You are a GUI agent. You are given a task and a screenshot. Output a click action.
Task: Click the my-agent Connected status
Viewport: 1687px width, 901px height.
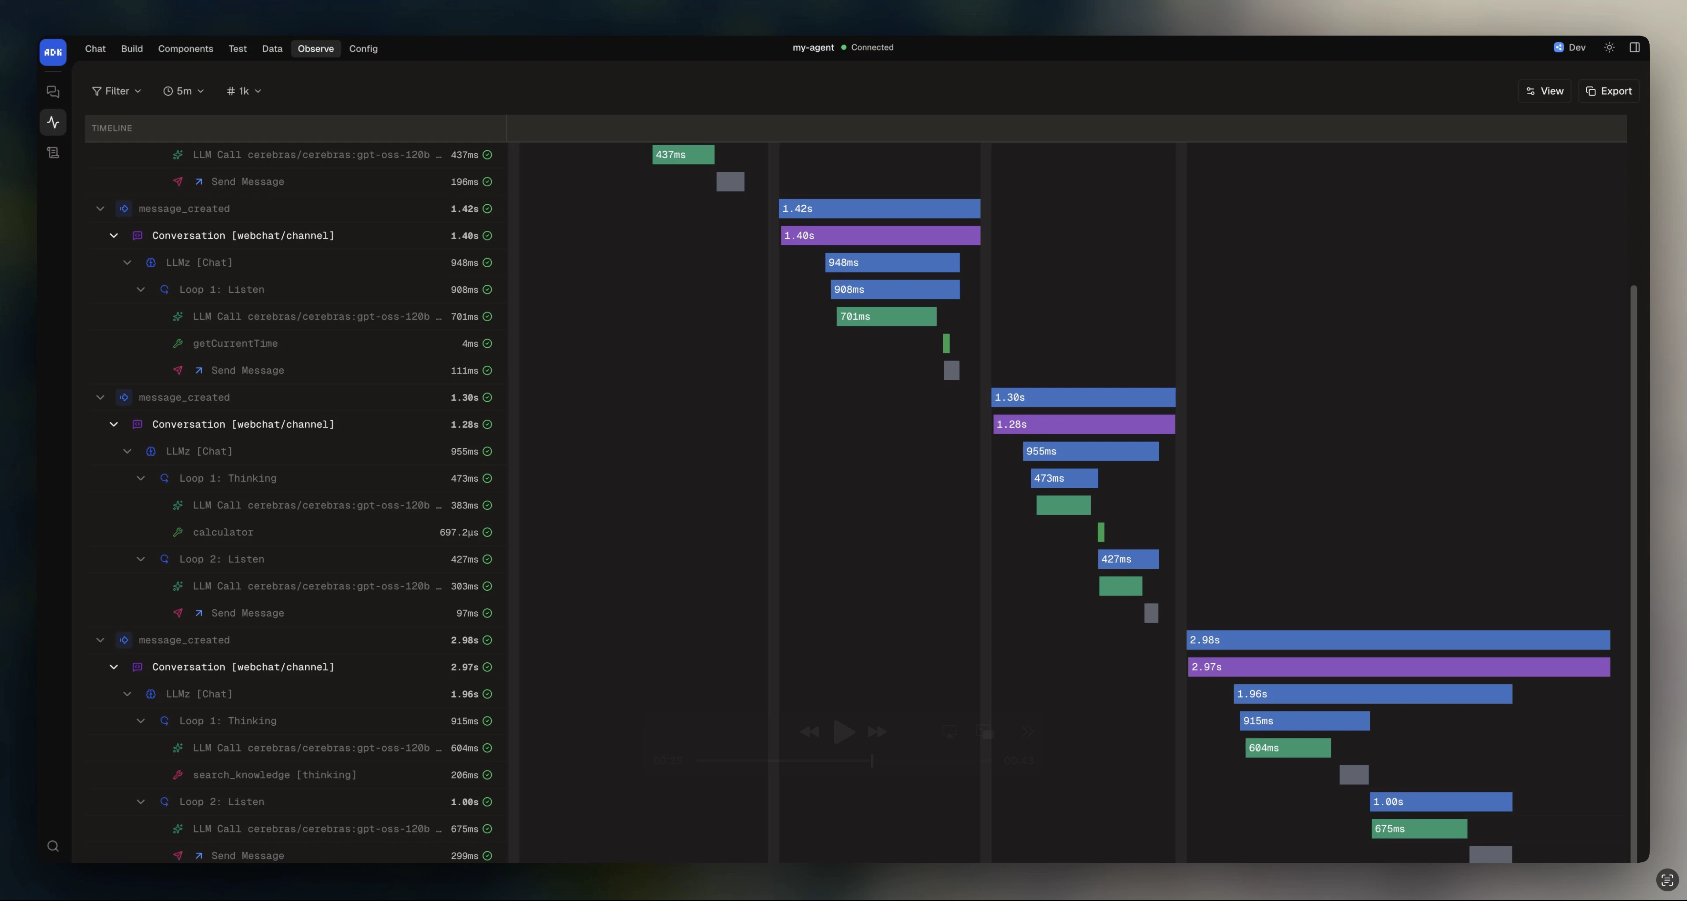pyautogui.click(x=843, y=47)
